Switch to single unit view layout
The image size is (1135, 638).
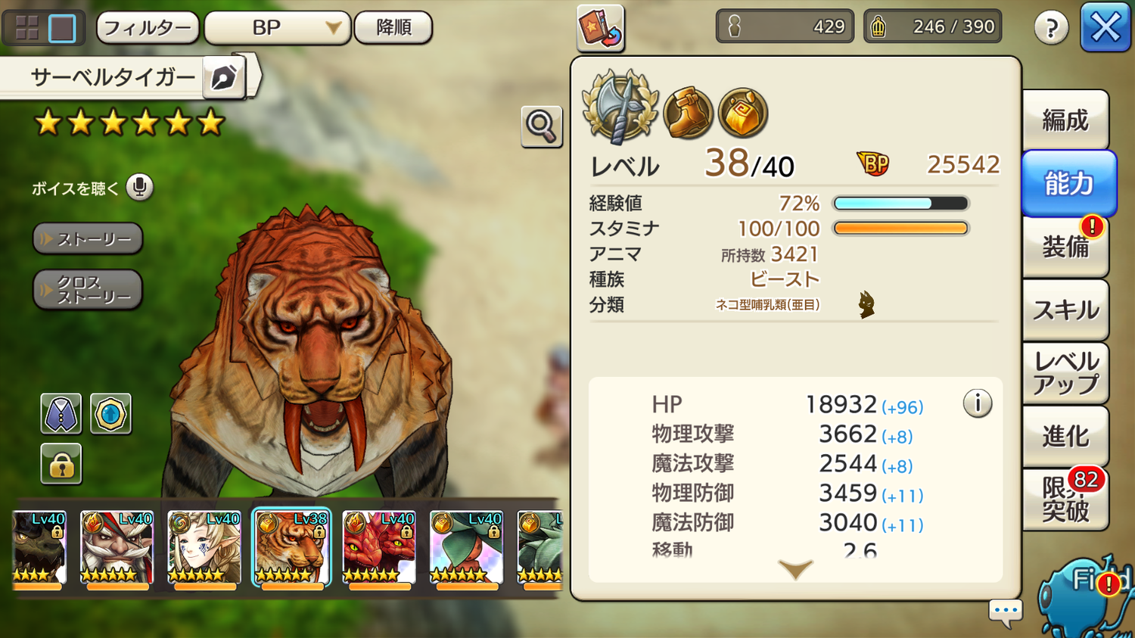pos(62,28)
